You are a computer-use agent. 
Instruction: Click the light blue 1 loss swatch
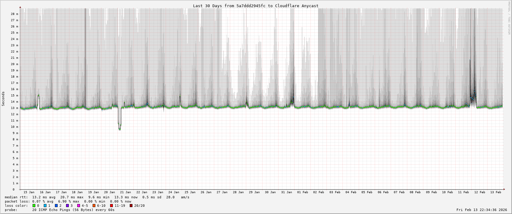point(45,206)
